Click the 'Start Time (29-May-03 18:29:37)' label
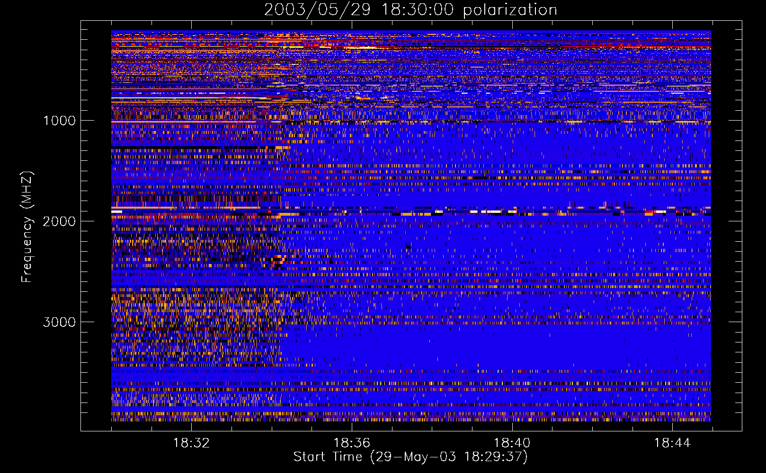This screenshot has height=473, width=766. pyautogui.click(x=410, y=457)
